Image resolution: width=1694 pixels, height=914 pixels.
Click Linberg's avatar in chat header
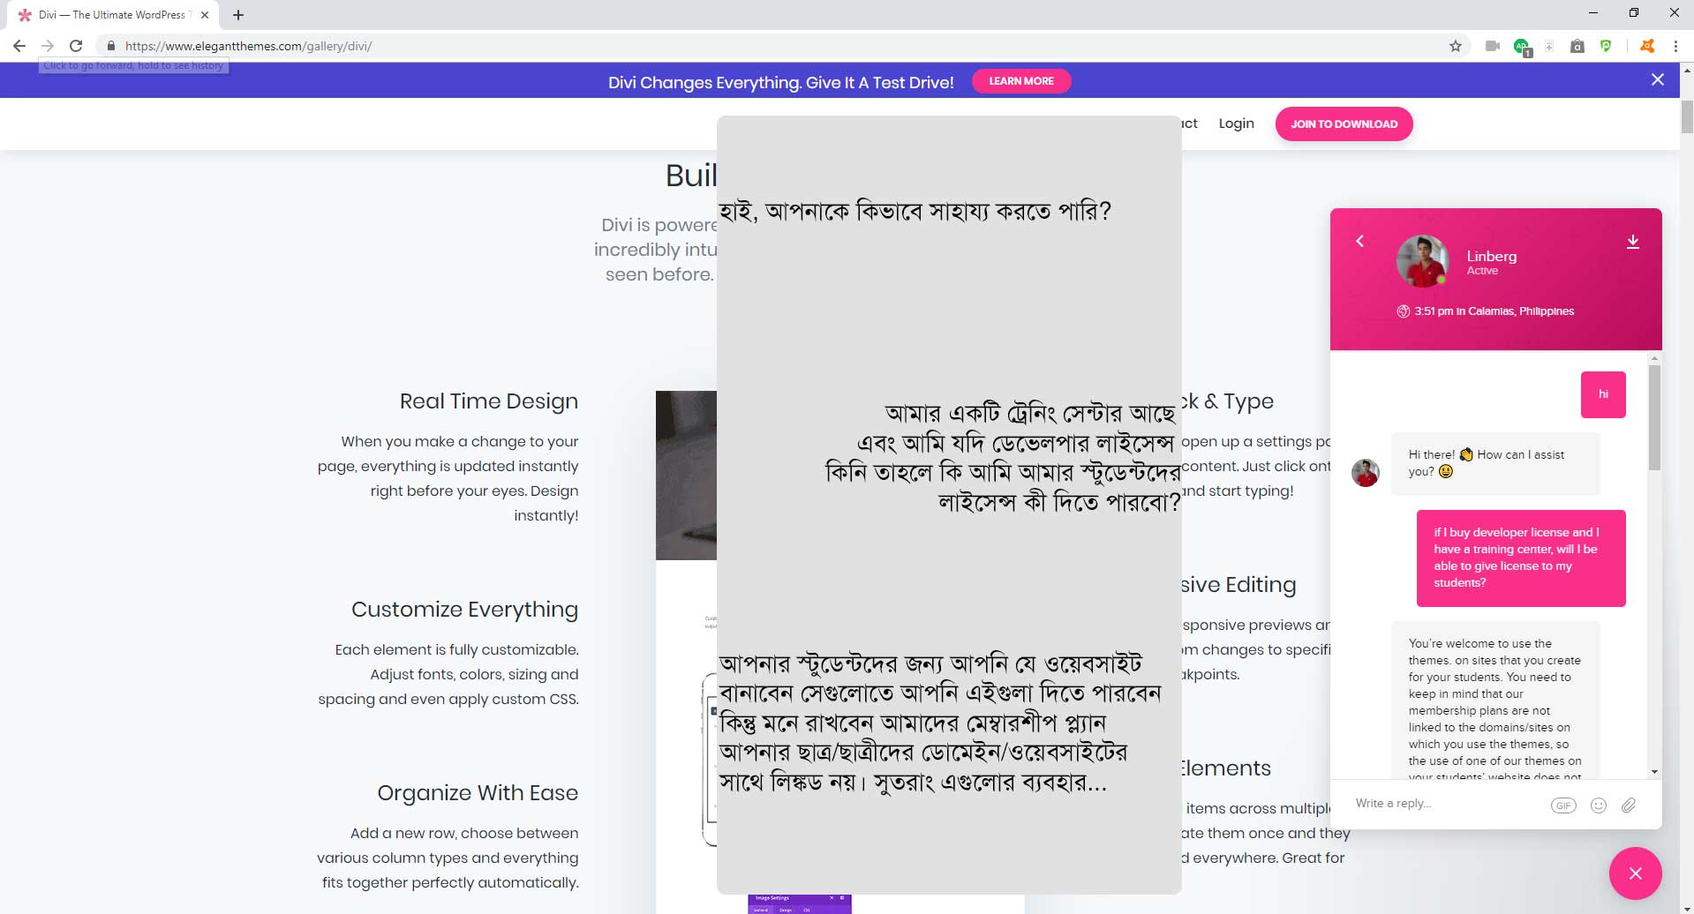[x=1422, y=261]
